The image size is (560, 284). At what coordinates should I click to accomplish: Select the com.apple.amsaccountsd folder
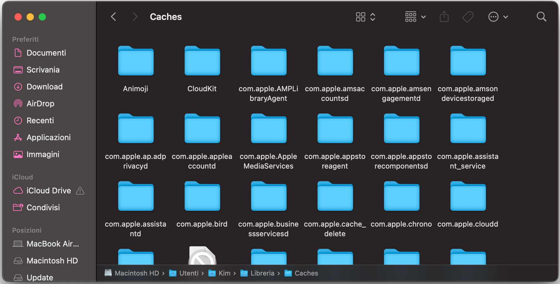[335, 61]
